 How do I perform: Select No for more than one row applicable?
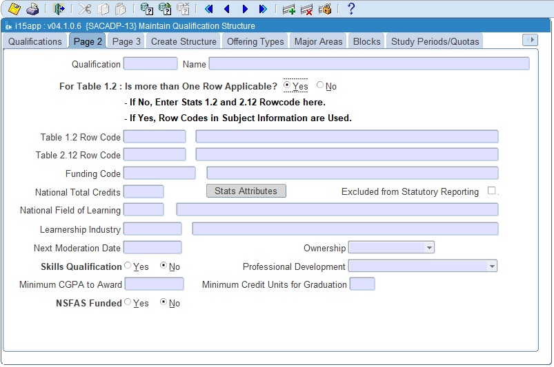click(320, 86)
